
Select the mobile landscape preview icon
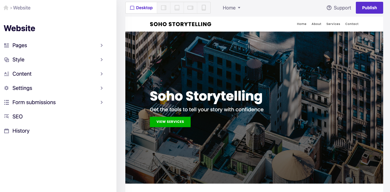190,8
